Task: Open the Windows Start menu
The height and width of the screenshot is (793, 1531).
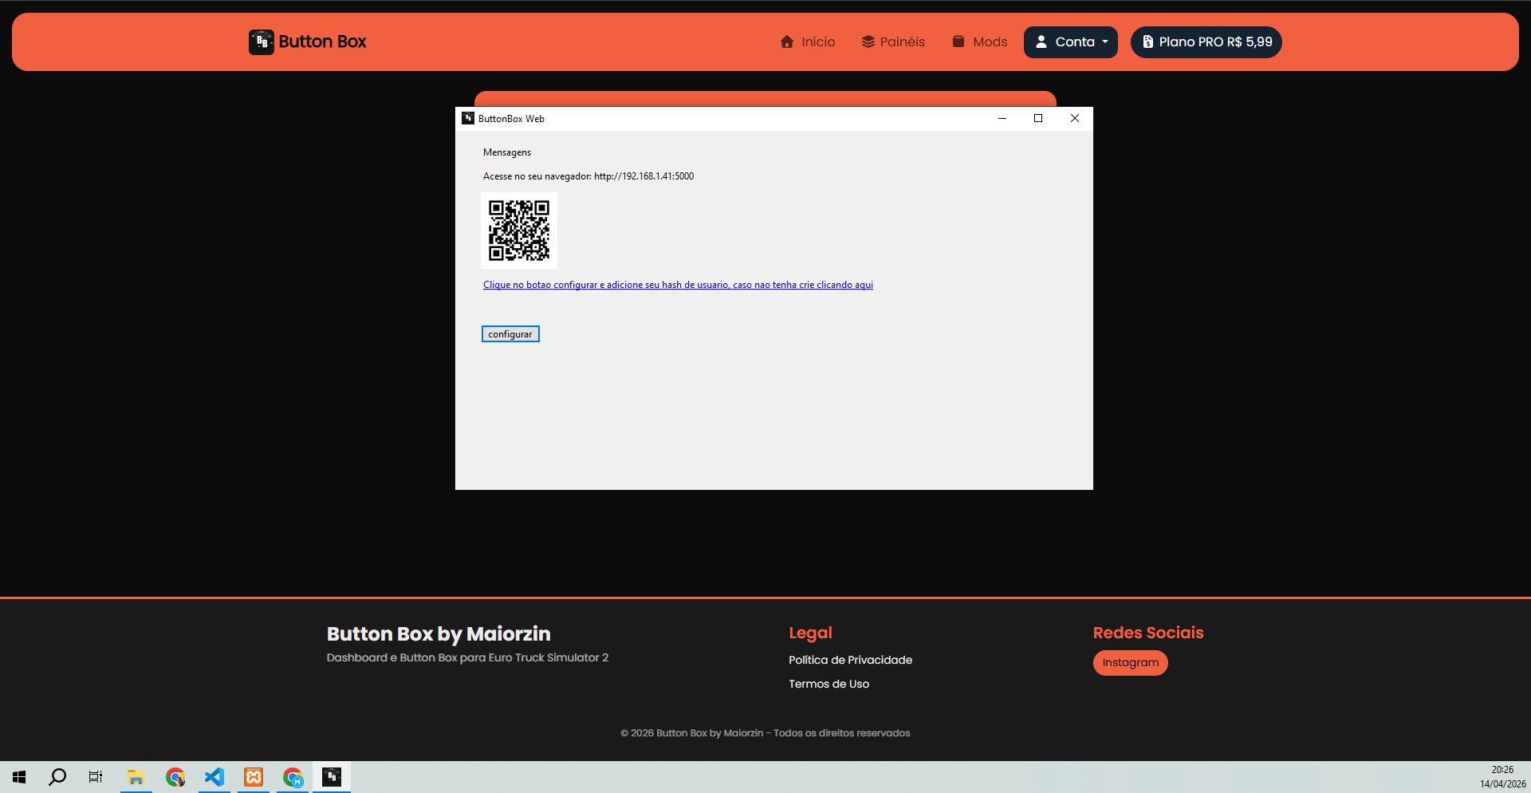Action: (19, 777)
